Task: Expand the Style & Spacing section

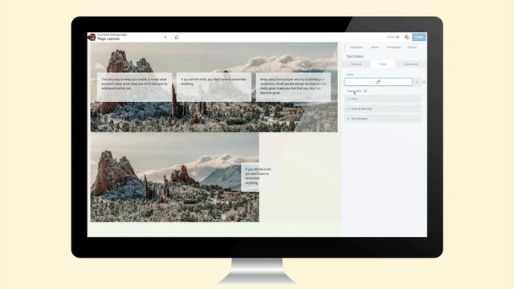Action: (382, 108)
